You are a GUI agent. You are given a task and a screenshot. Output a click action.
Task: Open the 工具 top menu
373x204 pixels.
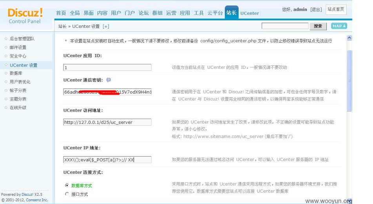199,13
